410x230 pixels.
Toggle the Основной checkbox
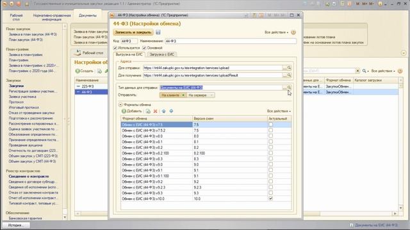click(x=144, y=48)
